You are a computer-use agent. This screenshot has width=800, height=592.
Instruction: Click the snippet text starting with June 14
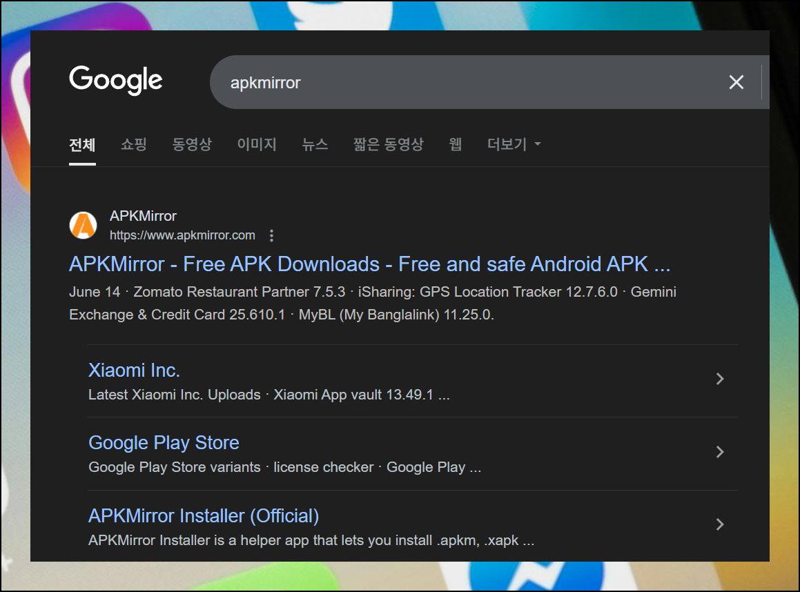point(373,304)
